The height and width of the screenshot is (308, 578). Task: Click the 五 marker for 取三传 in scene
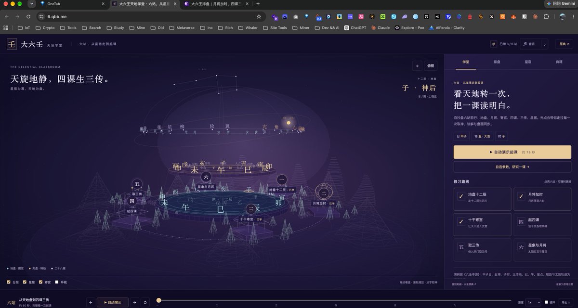pos(137,184)
